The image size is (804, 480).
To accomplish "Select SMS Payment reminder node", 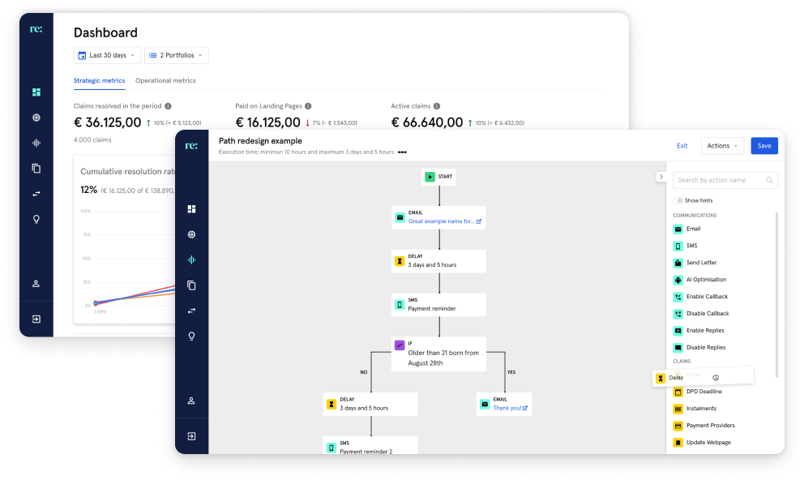I will pos(438,305).
